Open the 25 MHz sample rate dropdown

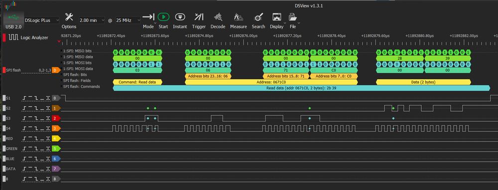(x=127, y=20)
